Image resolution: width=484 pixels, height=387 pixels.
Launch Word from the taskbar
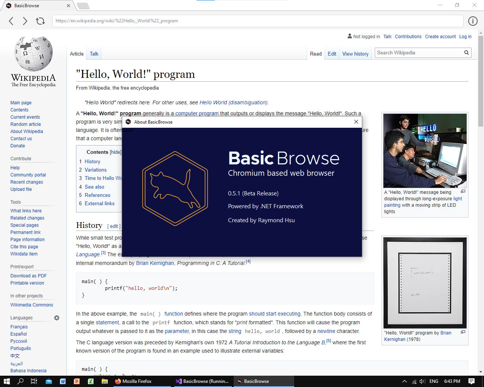(x=63, y=381)
